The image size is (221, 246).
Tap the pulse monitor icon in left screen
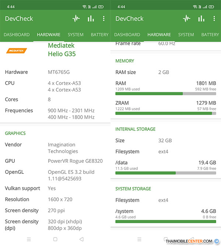76,19
